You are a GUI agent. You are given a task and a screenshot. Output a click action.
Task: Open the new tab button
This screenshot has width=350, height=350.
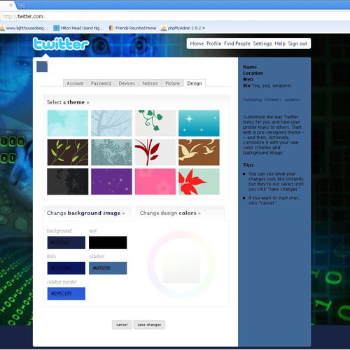pyautogui.click(x=21, y=5)
